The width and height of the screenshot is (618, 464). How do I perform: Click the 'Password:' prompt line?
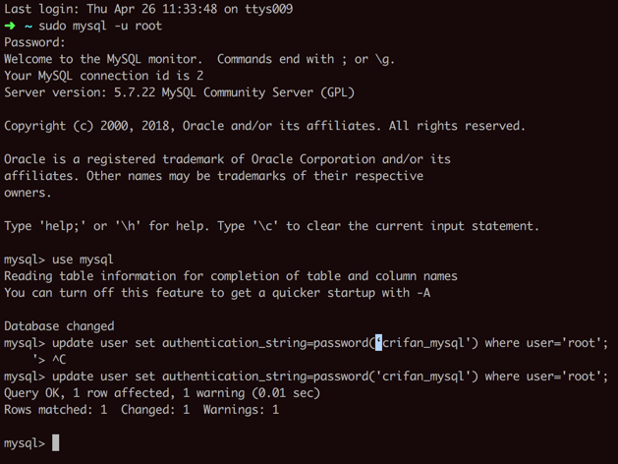point(35,42)
